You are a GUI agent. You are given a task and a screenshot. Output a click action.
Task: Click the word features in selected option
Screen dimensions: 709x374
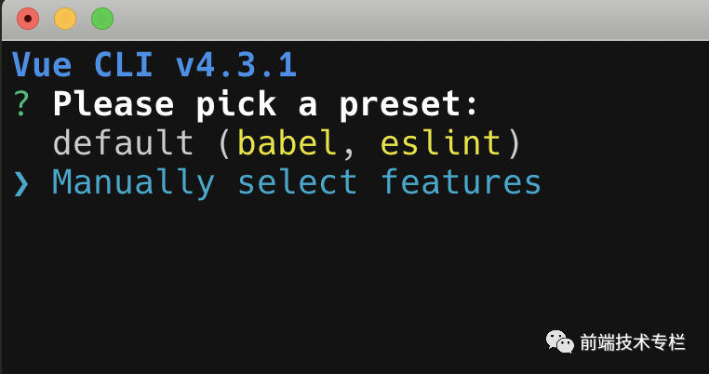pyautogui.click(x=462, y=182)
